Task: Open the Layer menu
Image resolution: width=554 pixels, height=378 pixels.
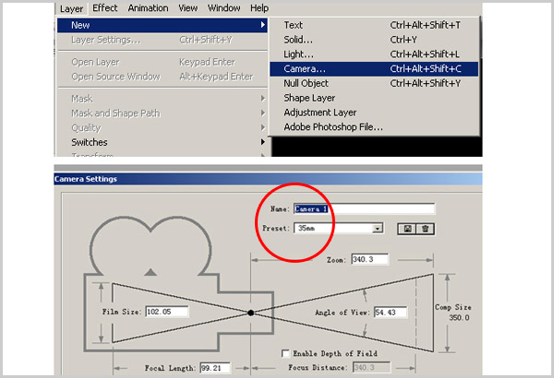Action: point(71,8)
